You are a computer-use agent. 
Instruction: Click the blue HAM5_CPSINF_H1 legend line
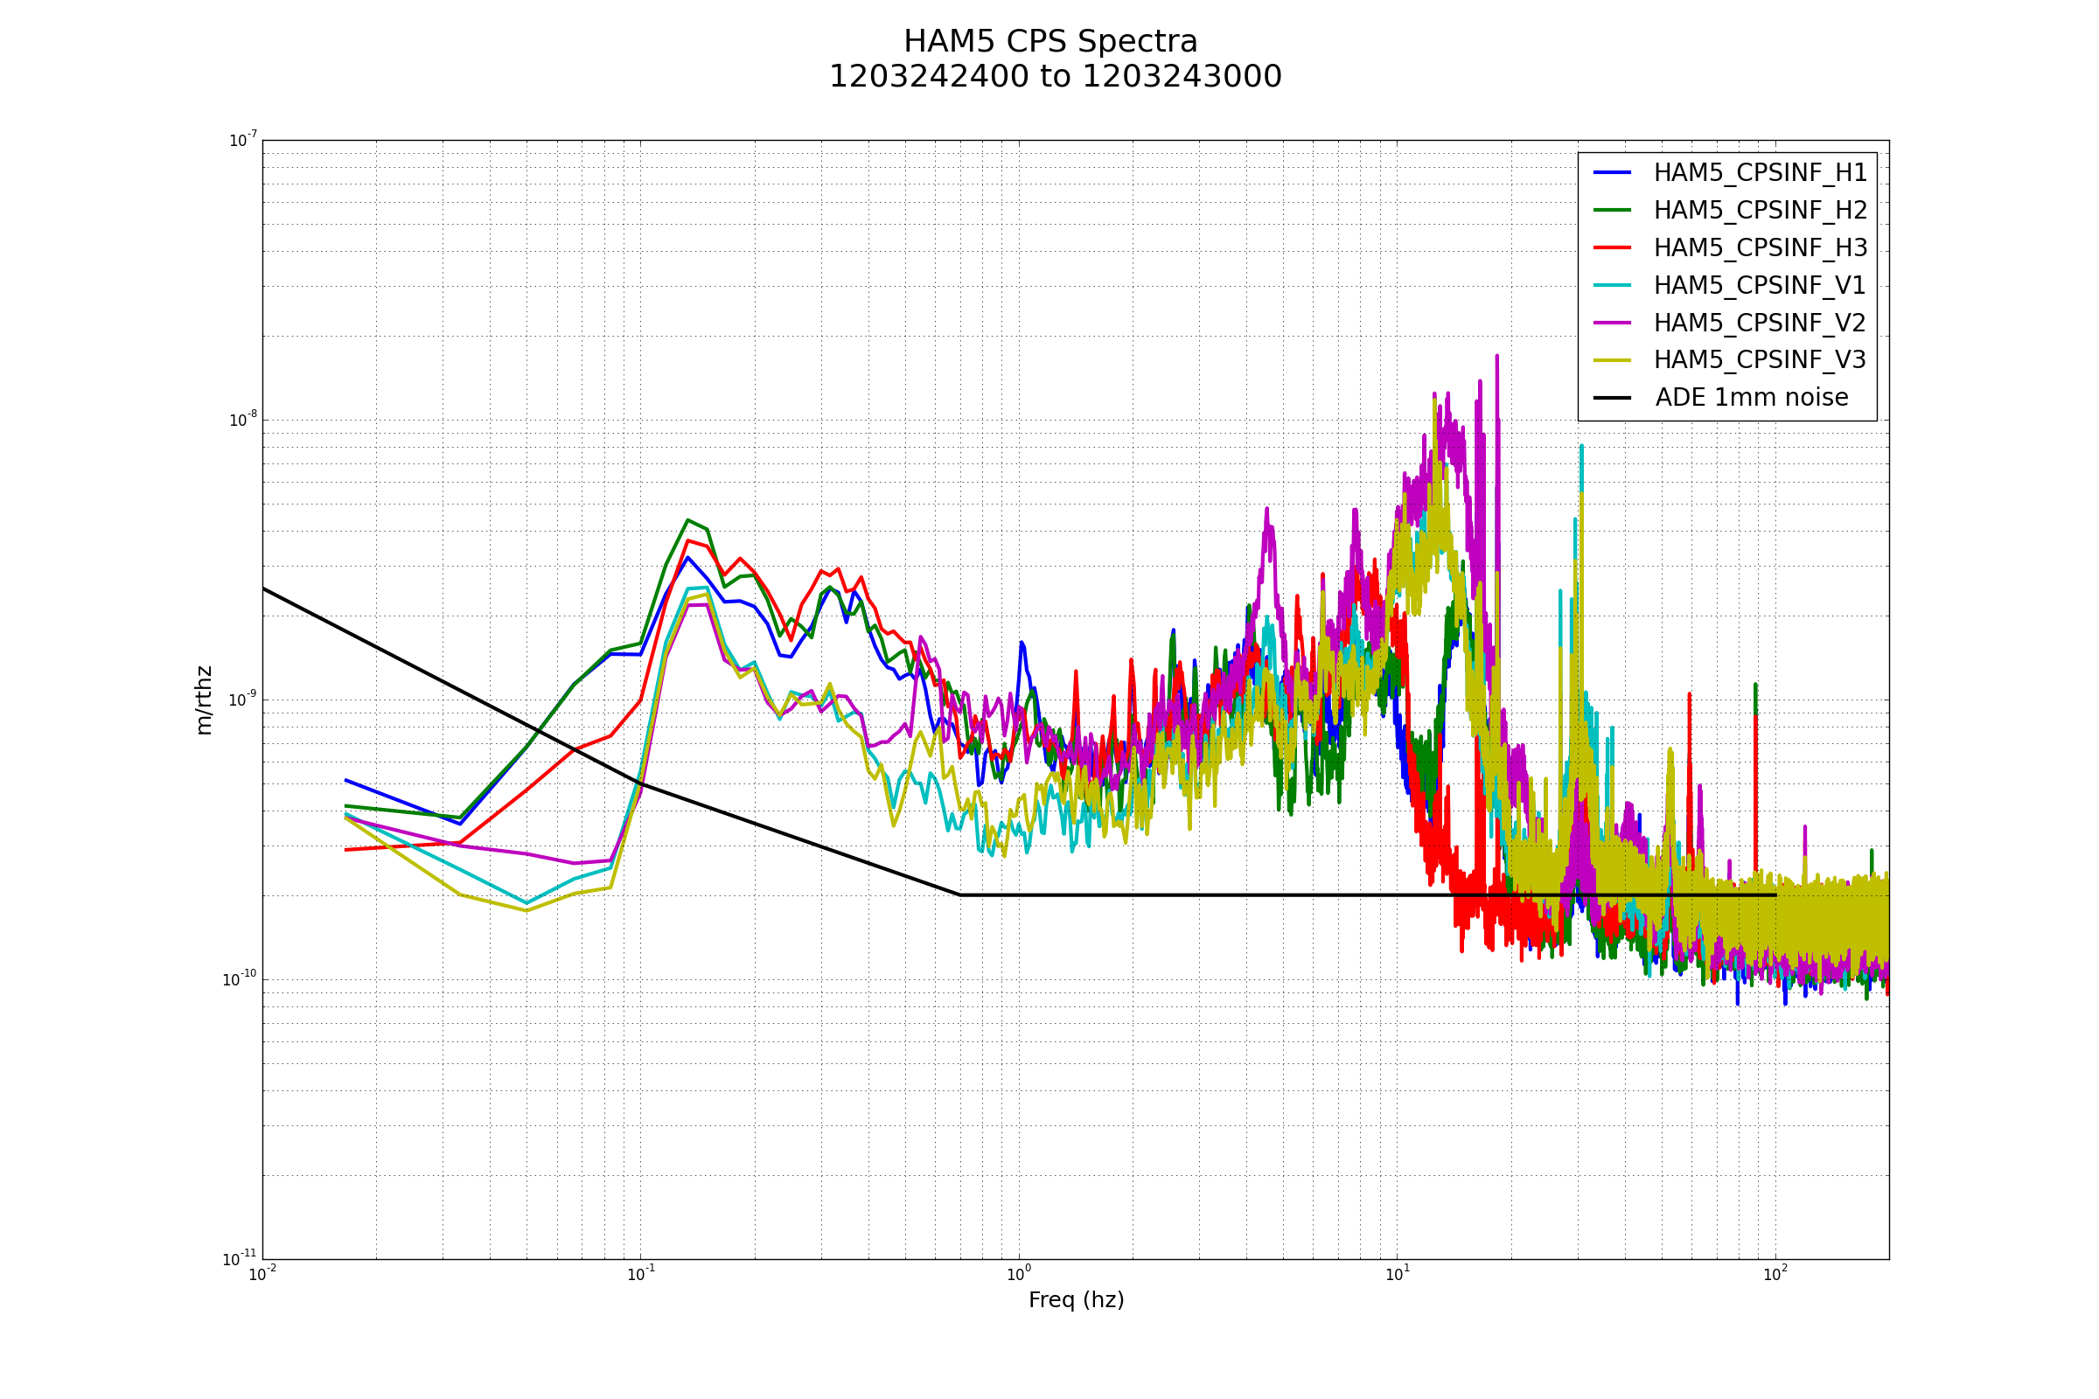click(1612, 172)
